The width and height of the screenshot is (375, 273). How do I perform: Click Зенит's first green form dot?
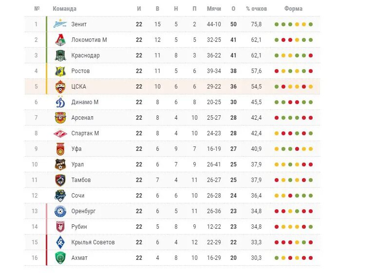coord(277,24)
